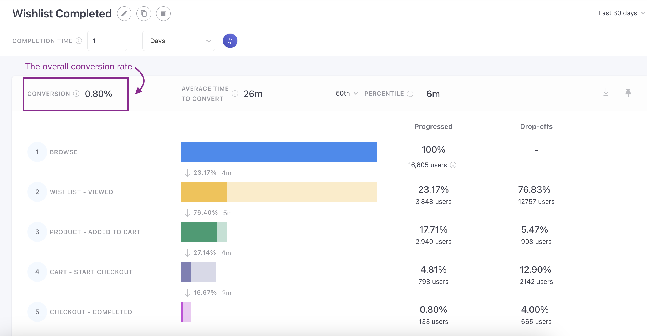Select step 5 CHECKOUT - COMPLETED label
The width and height of the screenshot is (647, 336).
91,312
